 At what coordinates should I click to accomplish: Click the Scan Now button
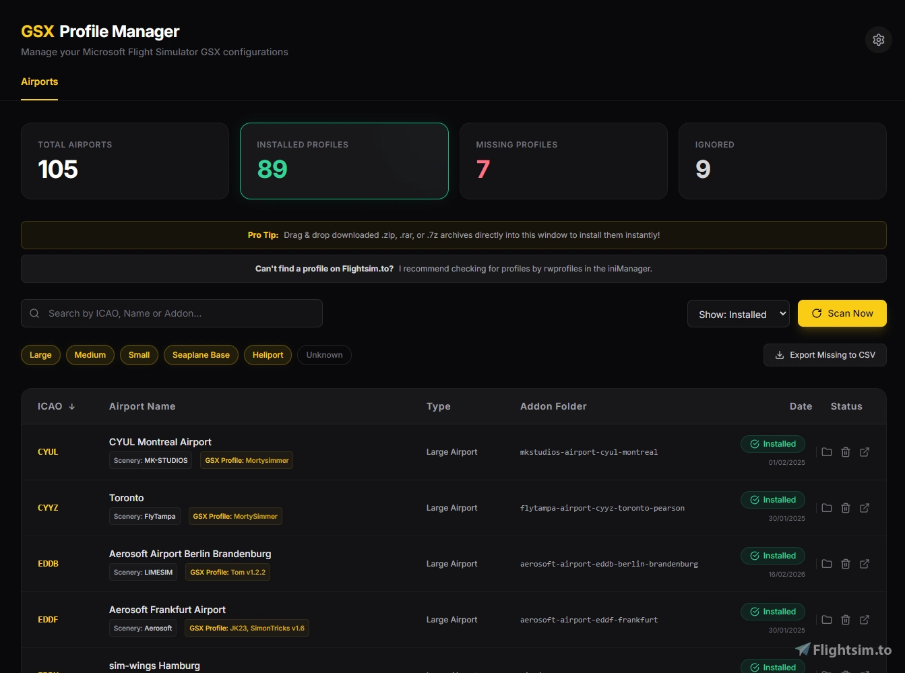coord(842,313)
